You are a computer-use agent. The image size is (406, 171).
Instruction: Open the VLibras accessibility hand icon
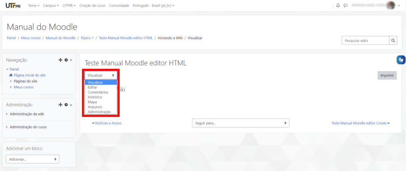(x=401, y=60)
